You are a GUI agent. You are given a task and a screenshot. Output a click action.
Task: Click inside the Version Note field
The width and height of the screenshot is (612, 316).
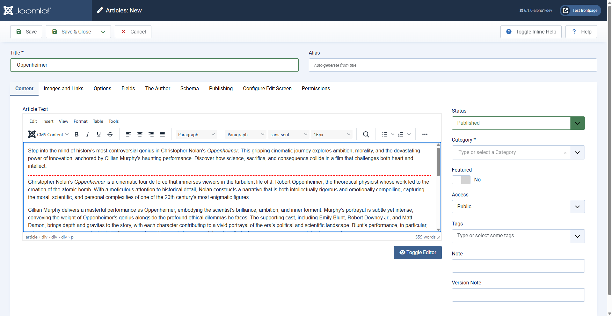click(x=518, y=295)
